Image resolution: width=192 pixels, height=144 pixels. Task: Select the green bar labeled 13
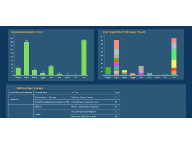tap(43, 74)
